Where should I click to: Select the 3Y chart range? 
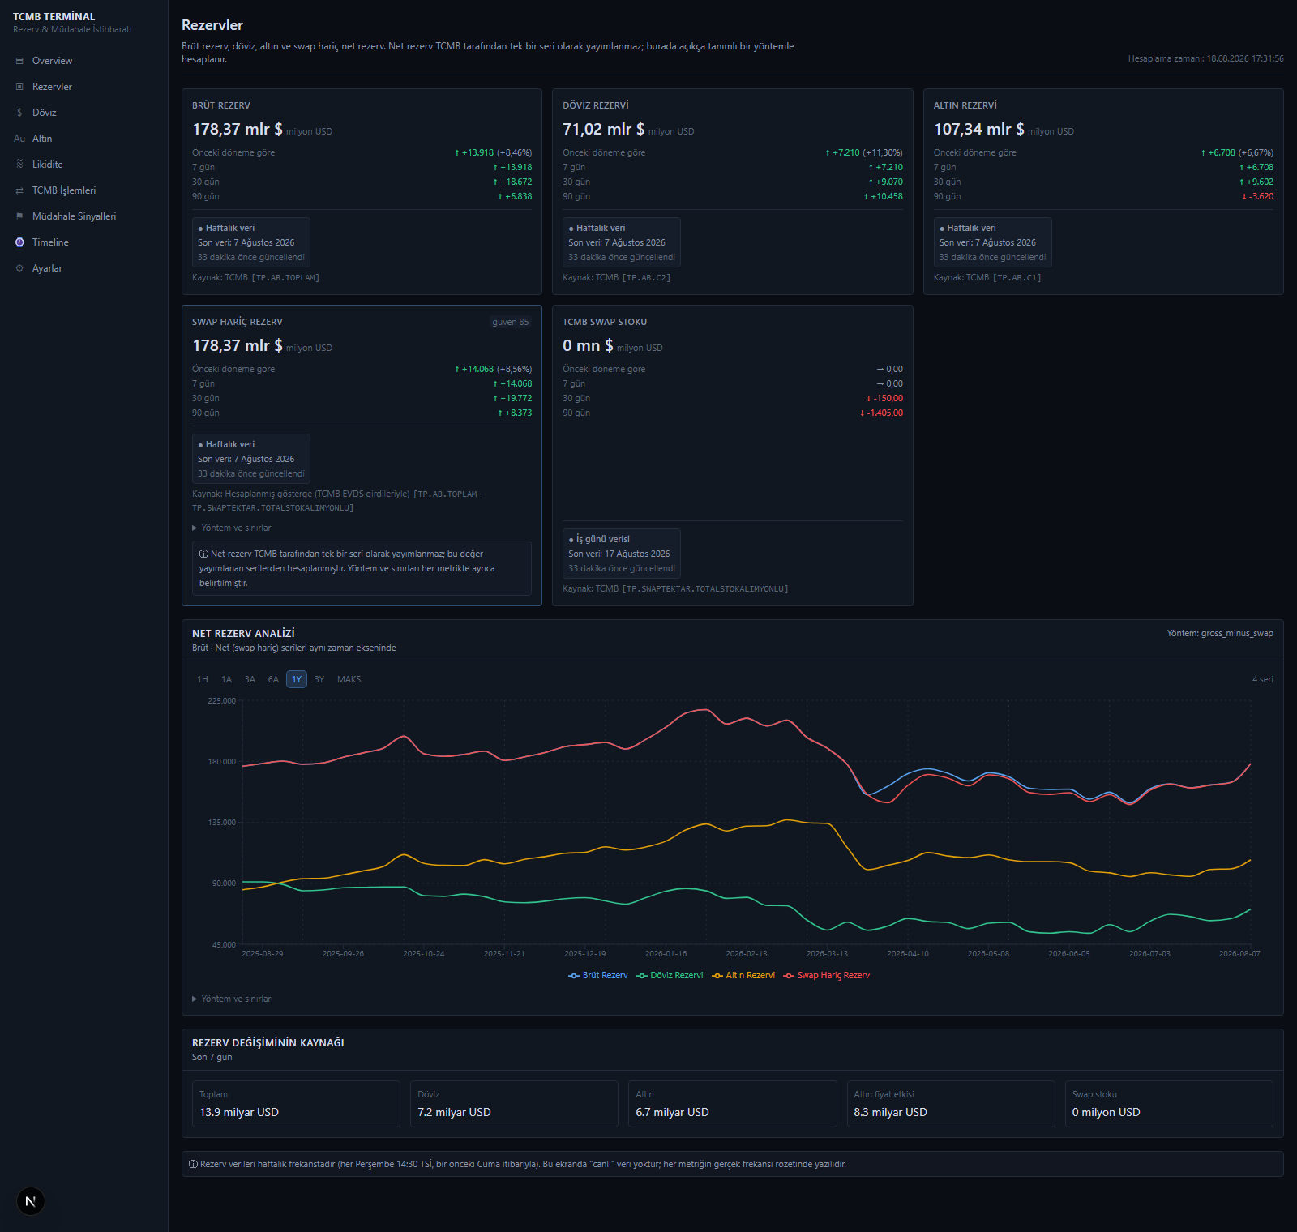coord(319,679)
